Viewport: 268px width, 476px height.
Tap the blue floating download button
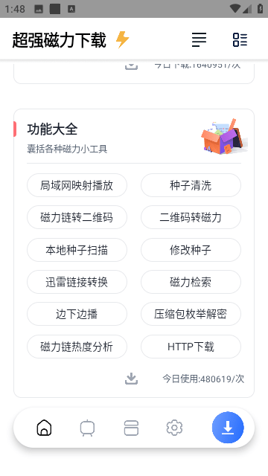[228, 428]
